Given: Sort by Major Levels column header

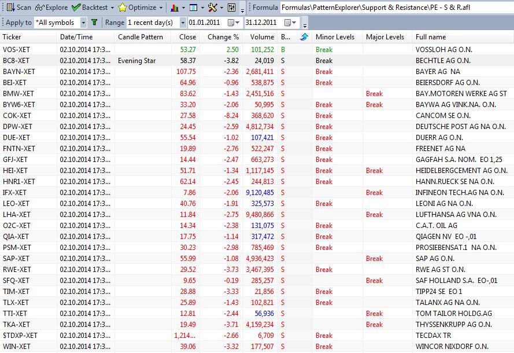Looking at the screenshot, I should point(387,36).
